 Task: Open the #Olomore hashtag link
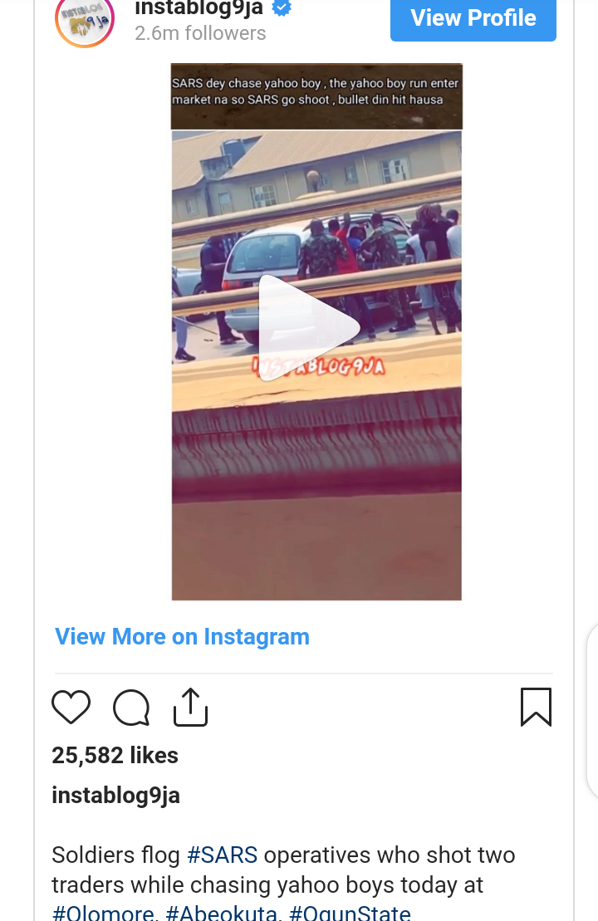(x=103, y=912)
